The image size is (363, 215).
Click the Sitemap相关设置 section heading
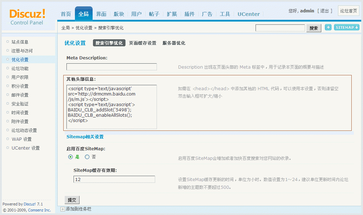pos(85,137)
